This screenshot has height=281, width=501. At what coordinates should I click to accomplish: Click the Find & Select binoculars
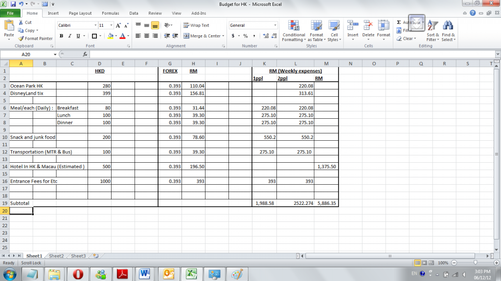(448, 30)
